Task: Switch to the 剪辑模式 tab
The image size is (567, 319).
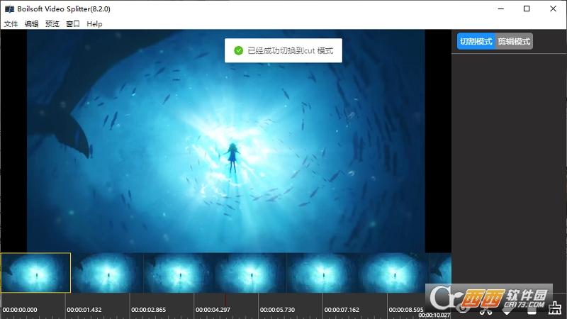Action: 514,41
